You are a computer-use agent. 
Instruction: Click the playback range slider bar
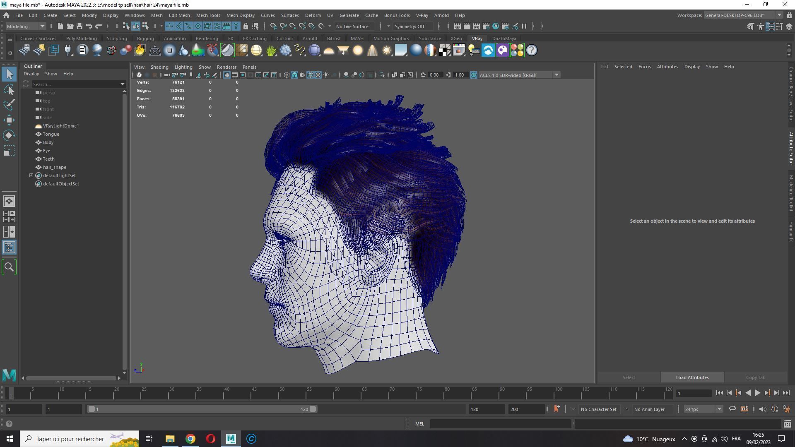tap(202, 409)
